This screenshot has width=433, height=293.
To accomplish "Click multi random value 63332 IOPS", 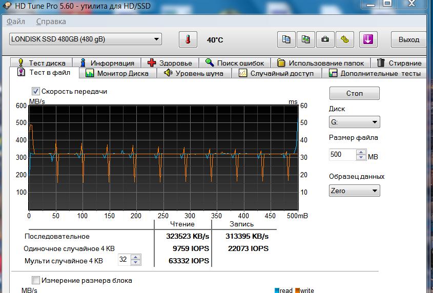I will tap(189, 261).
